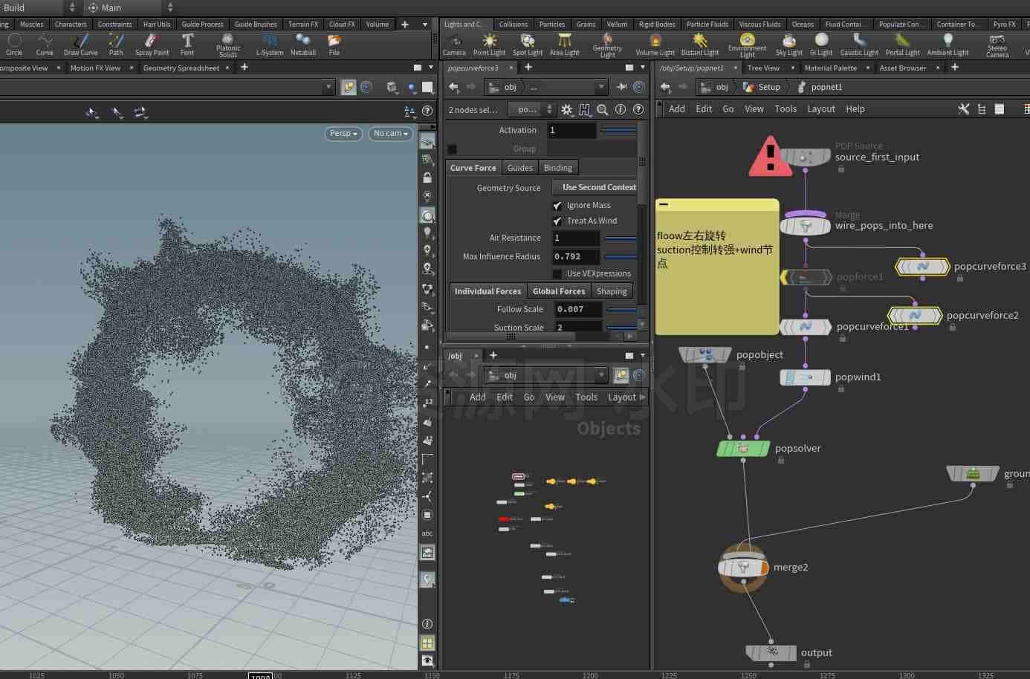The width and height of the screenshot is (1030, 679).
Task: Enable the Use VEXpressions checkbox
Action: 557,273
